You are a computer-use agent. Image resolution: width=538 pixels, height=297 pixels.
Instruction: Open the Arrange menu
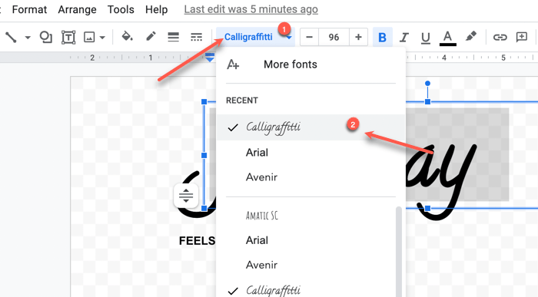pos(77,9)
